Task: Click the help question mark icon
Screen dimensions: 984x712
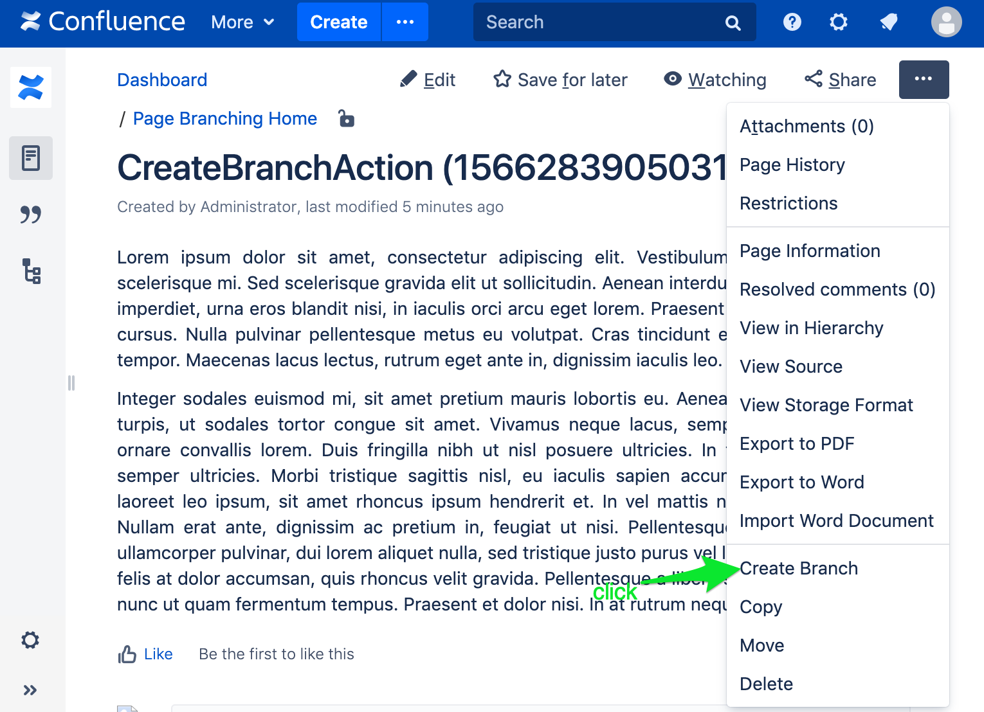Action: click(x=792, y=22)
